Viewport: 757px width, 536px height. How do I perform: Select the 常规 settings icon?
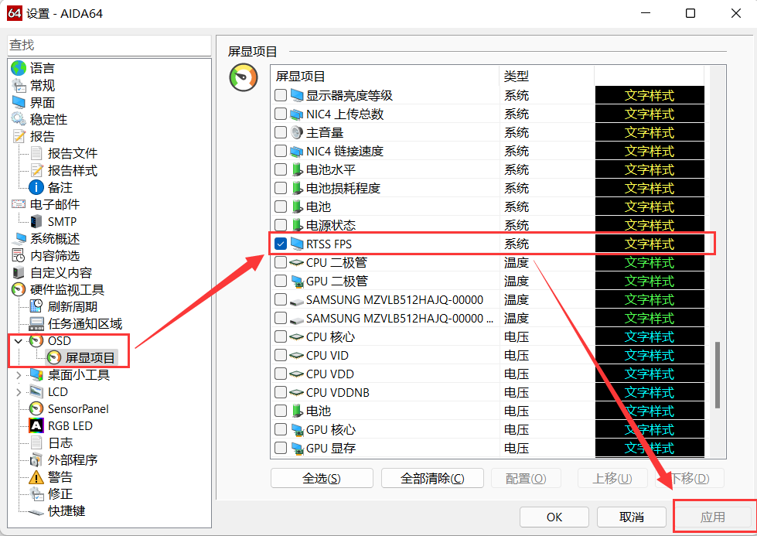tap(19, 86)
